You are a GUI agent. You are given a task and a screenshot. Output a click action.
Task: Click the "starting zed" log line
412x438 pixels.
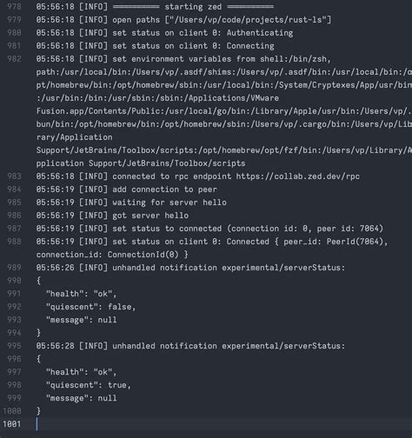point(155,7)
